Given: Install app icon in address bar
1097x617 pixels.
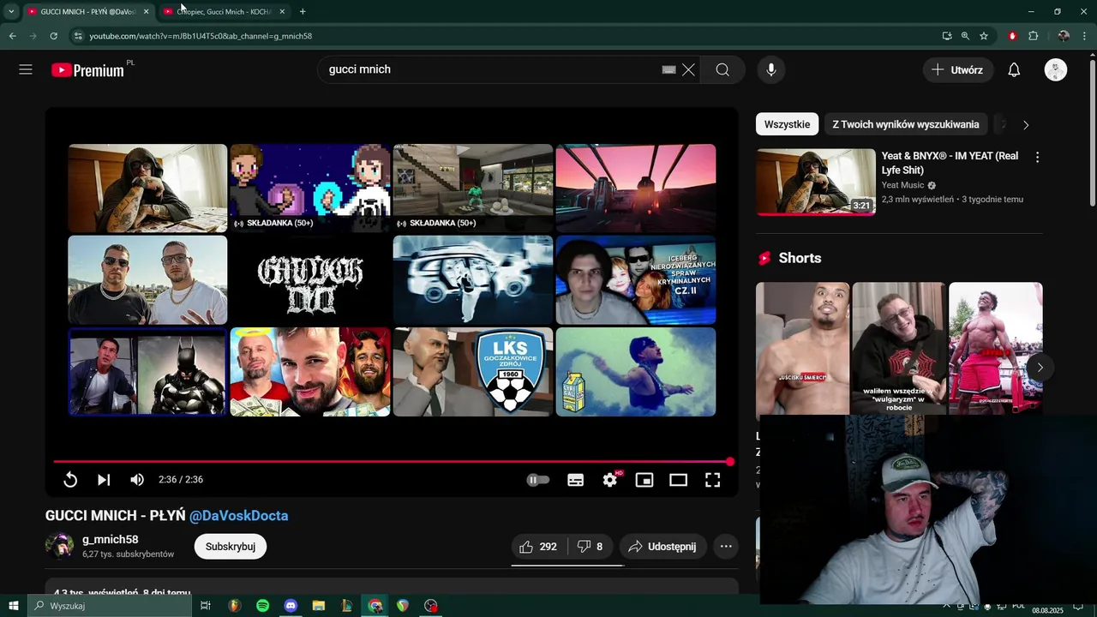Looking at the screenshot, I should pos(947,36).
